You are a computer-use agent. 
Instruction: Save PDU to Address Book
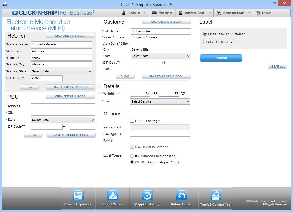point(71,135)
